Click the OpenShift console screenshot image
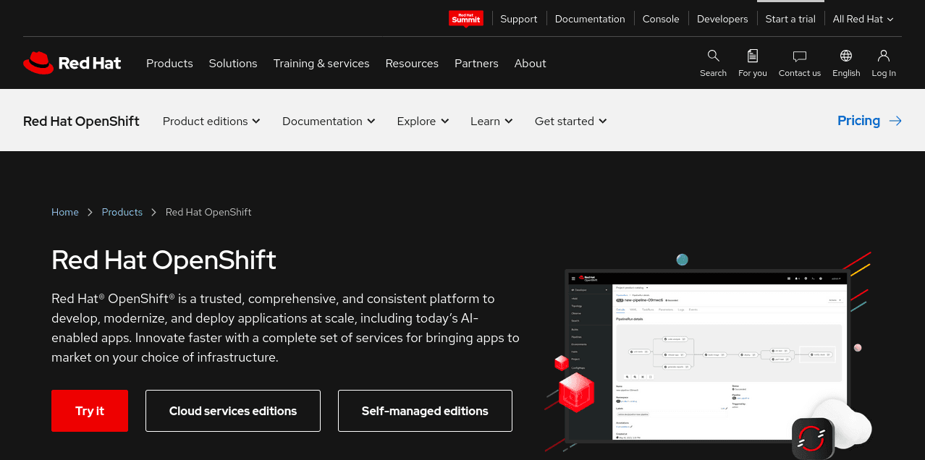The width and height of the screenshot is (925, 460). 707,356
